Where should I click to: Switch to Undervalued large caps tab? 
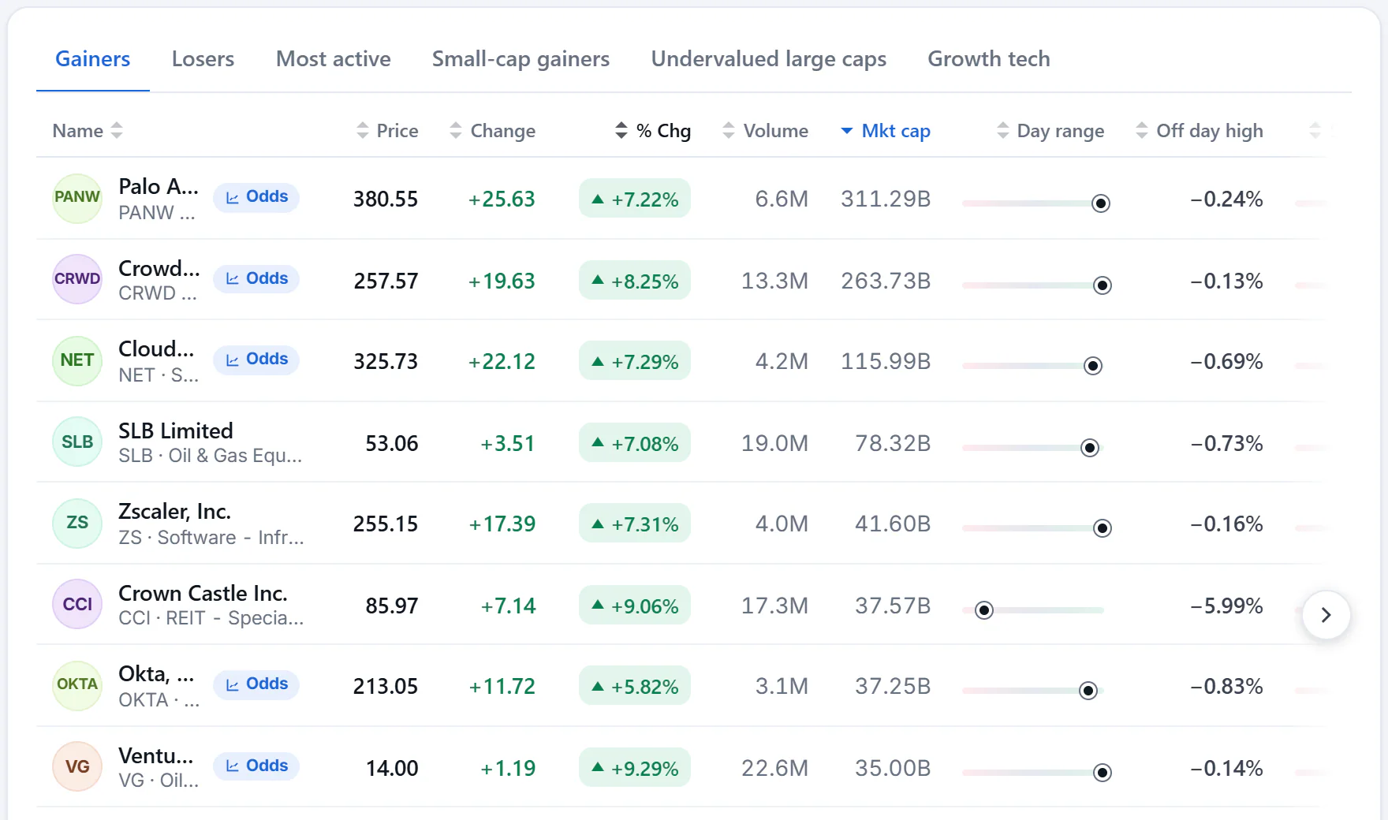[769, 59]
